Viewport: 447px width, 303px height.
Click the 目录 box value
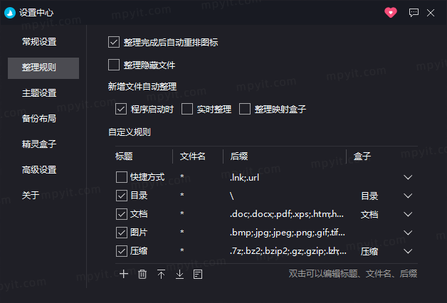369,196
